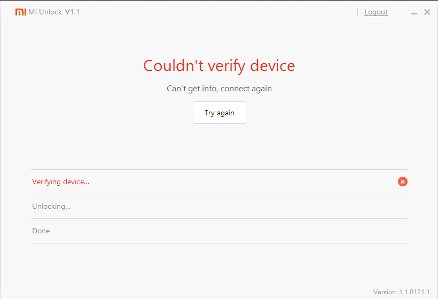Screen dimensions: 438x299
Task: Click the "V1.1" label in the title bar
Action: click(x=72, y=12)
